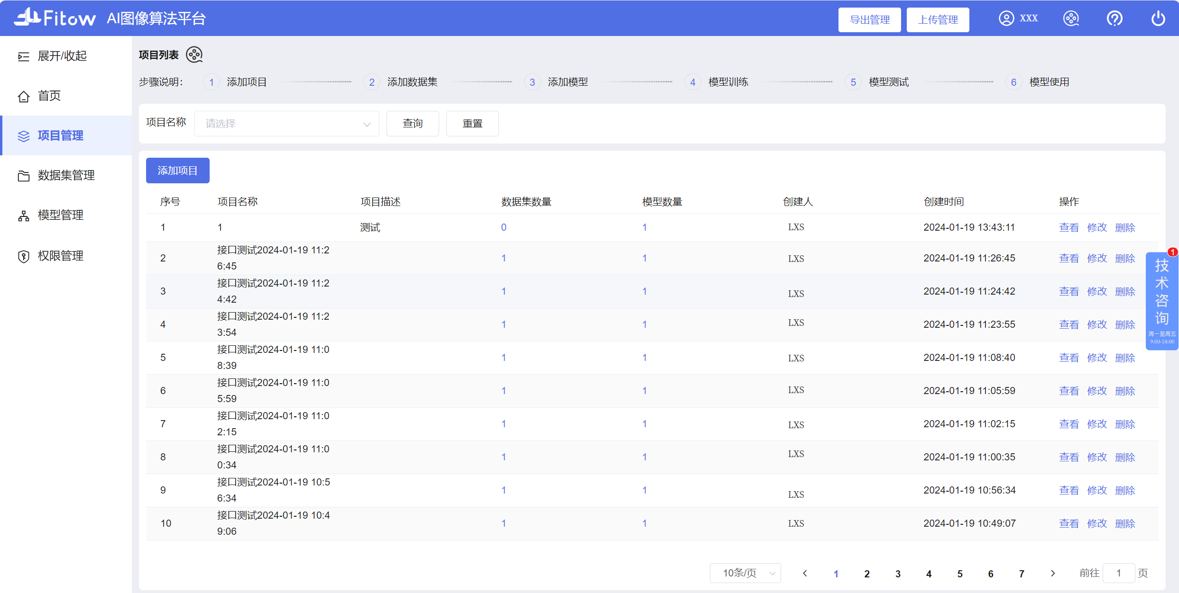
Task: Click step 1 circle 添加项目
Action: tap(212, 82)
